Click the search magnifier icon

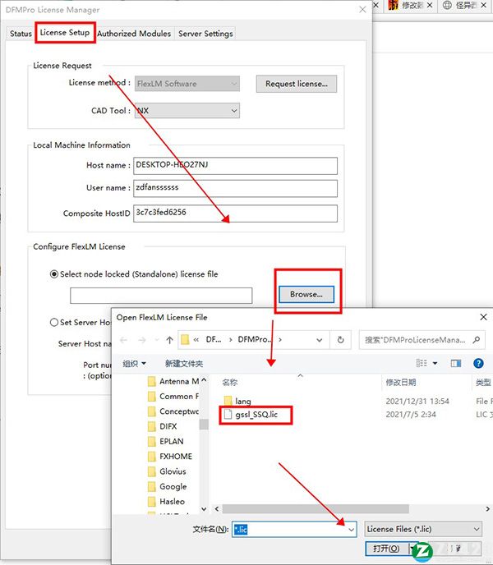(x=476, y=339)
